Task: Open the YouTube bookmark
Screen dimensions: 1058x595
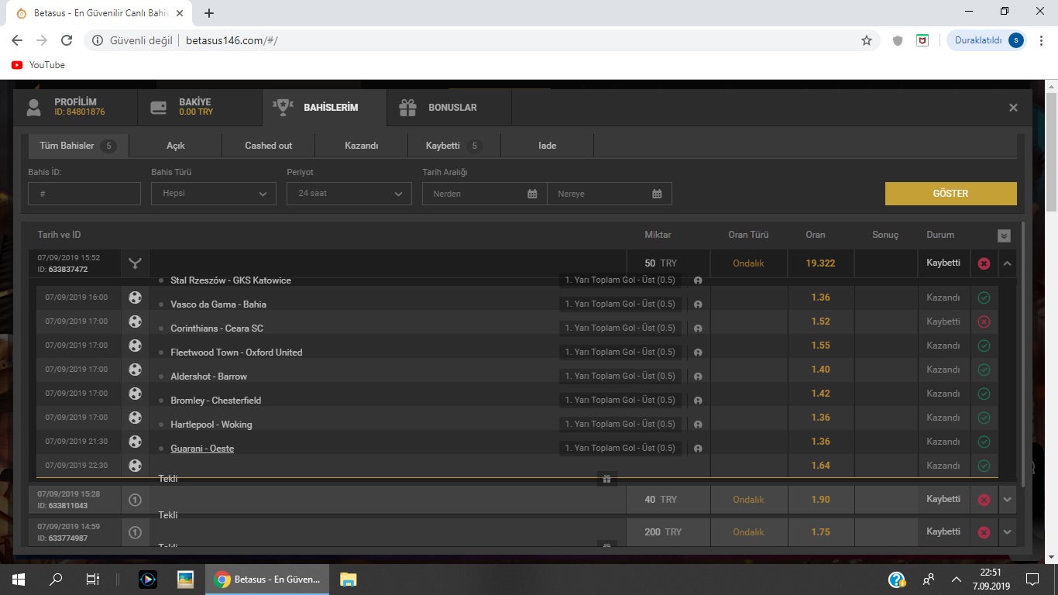Action: pyautogui.click(x=38, y=65)
